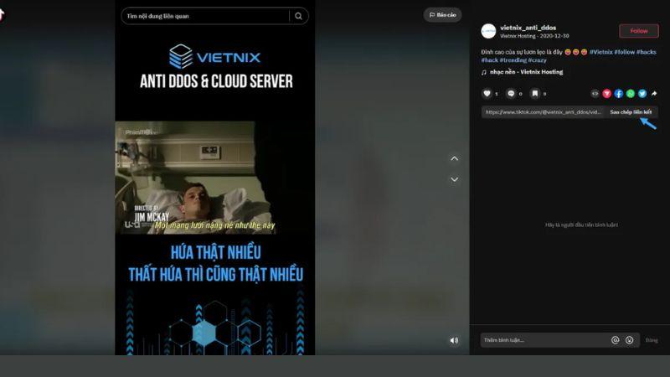The width and height of the screenshot is (670, 377).
Task: Follow the vietnix_anti_ddos account
Action: (x=638, y=31)
